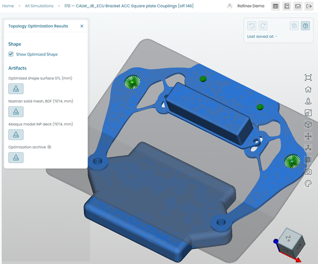Toggle the 3D cube view icon

point(308,124)
